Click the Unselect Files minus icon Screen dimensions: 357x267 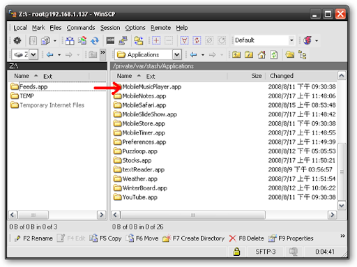click(x=169, y=40)
